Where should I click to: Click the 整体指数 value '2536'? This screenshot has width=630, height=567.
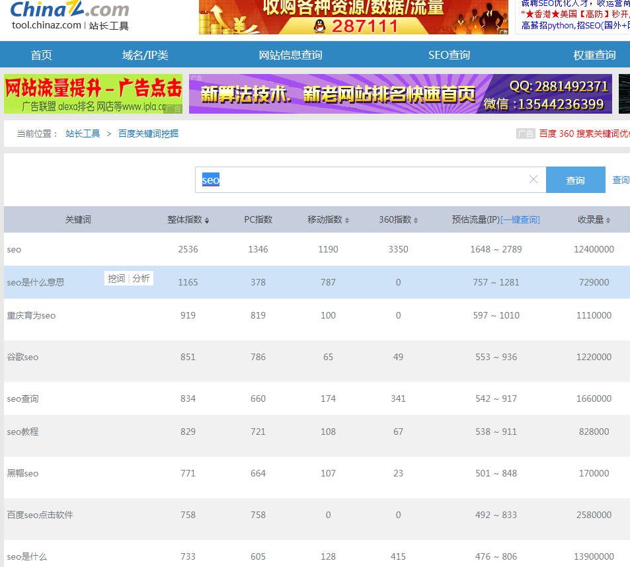[x=188, y=249]
